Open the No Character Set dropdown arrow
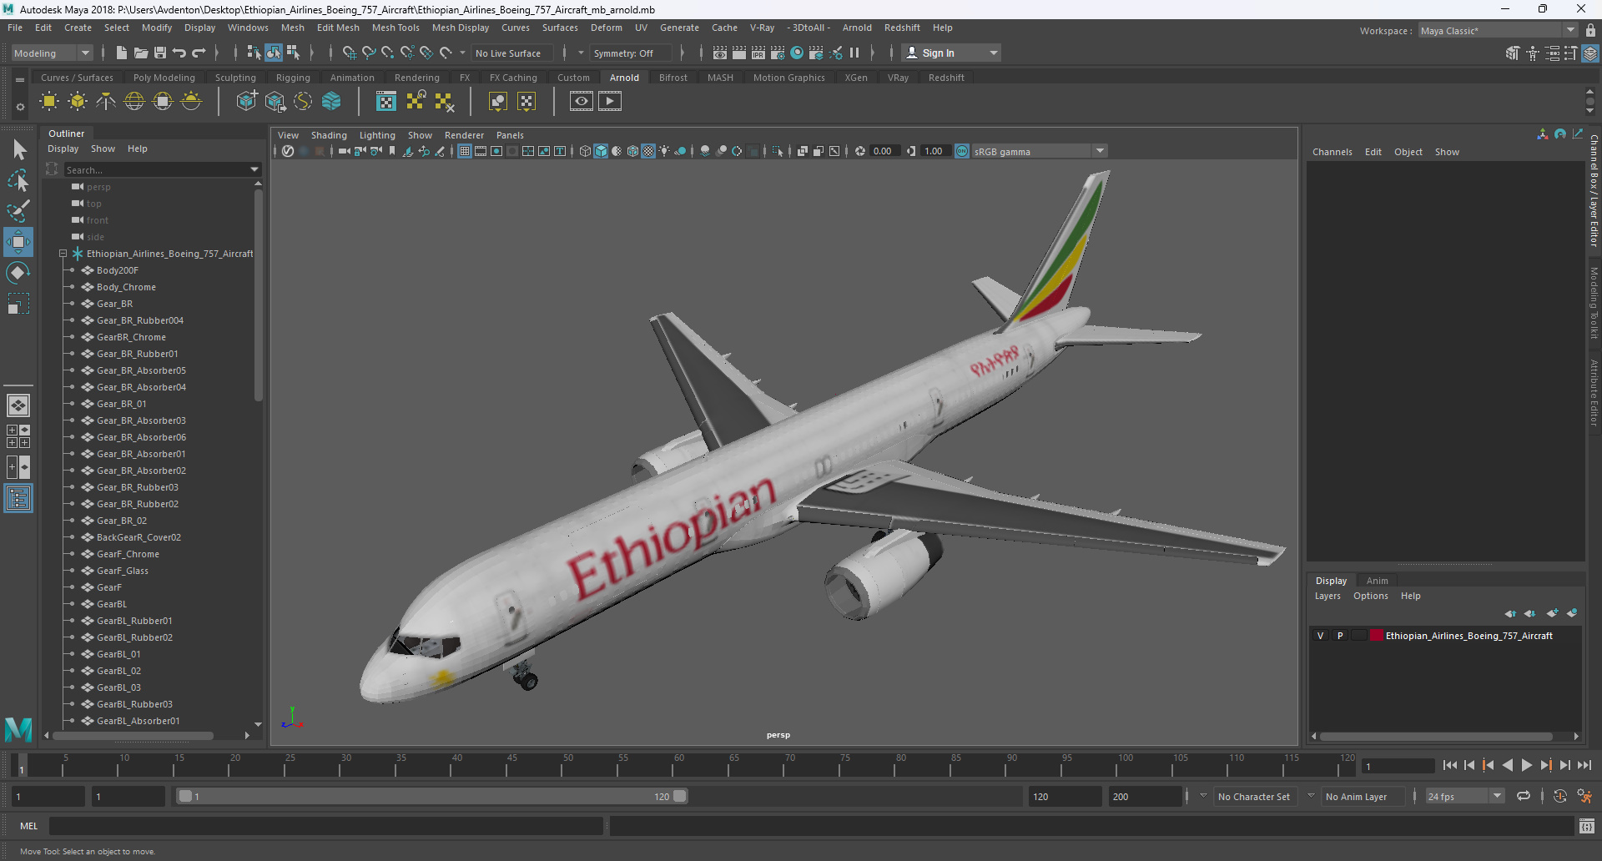This screenshot has height=861, width=1602. 1203,796
